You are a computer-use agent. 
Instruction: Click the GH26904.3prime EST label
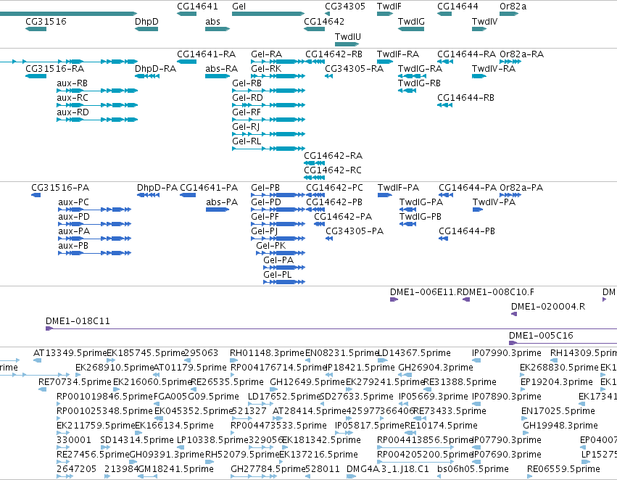[x=436, y=368]
